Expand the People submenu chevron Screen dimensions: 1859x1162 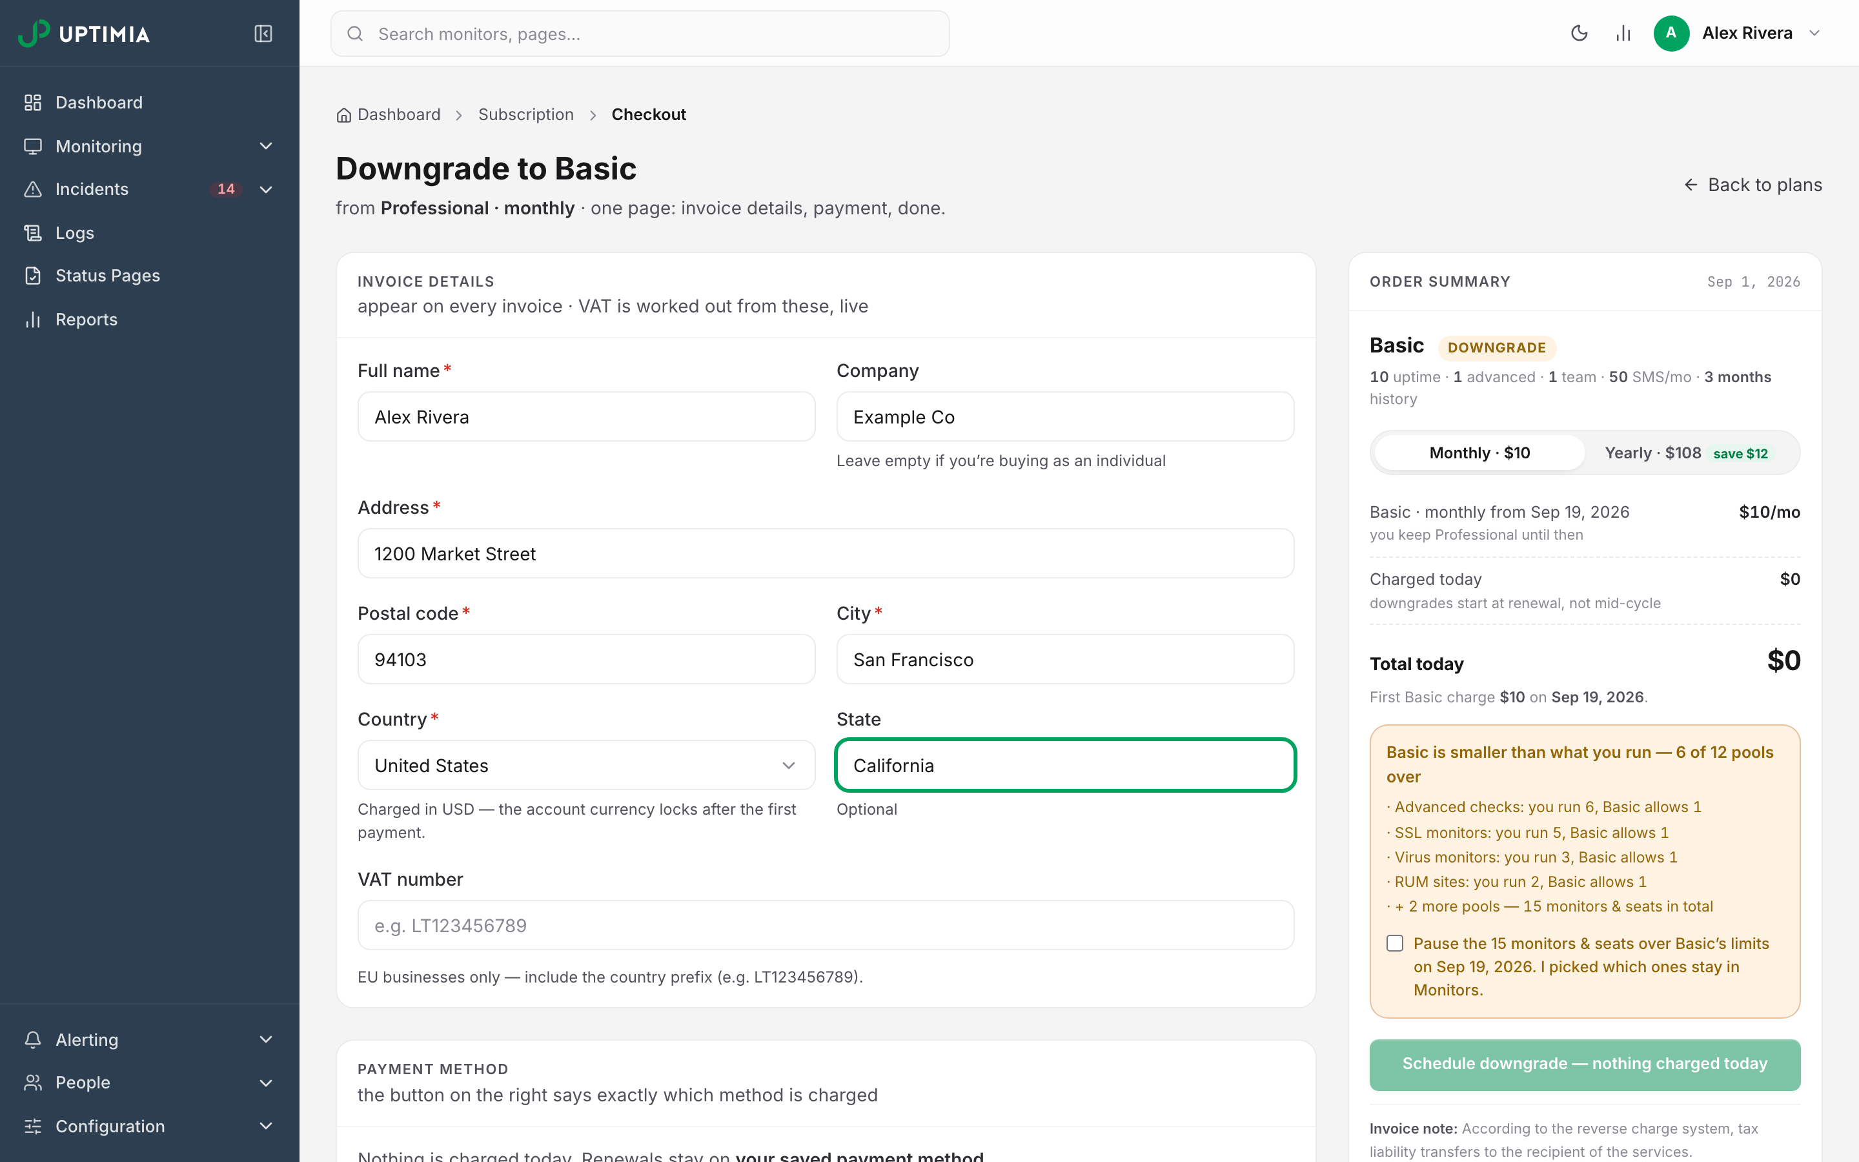(x=266, y=1082)
